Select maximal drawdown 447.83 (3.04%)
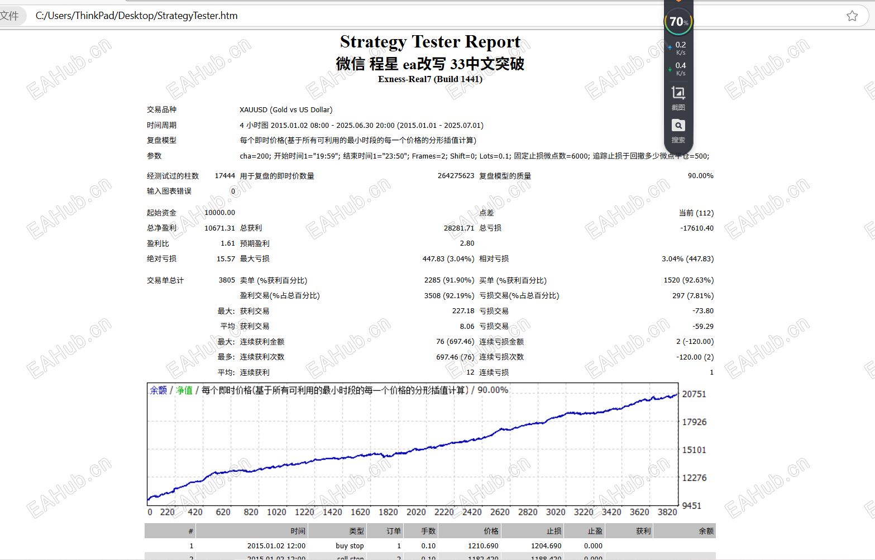The image size is (875, 560). point(448,259)
